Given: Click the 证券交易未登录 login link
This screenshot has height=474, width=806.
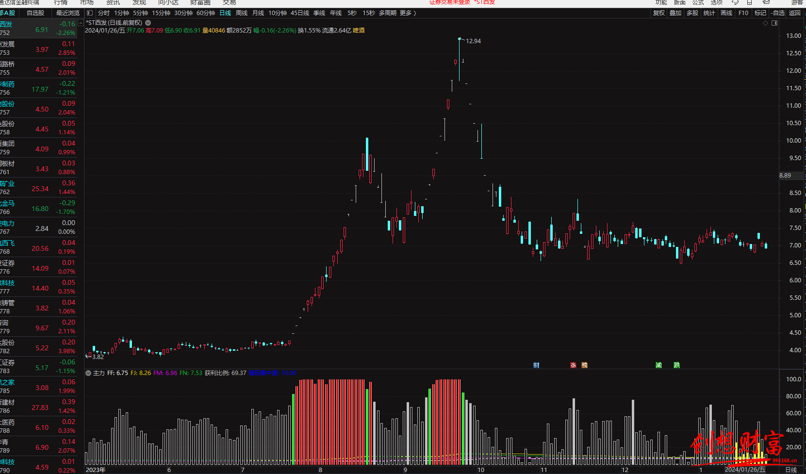Looking at the screenshot, I should pyautogui.click(x=450, y=2).
